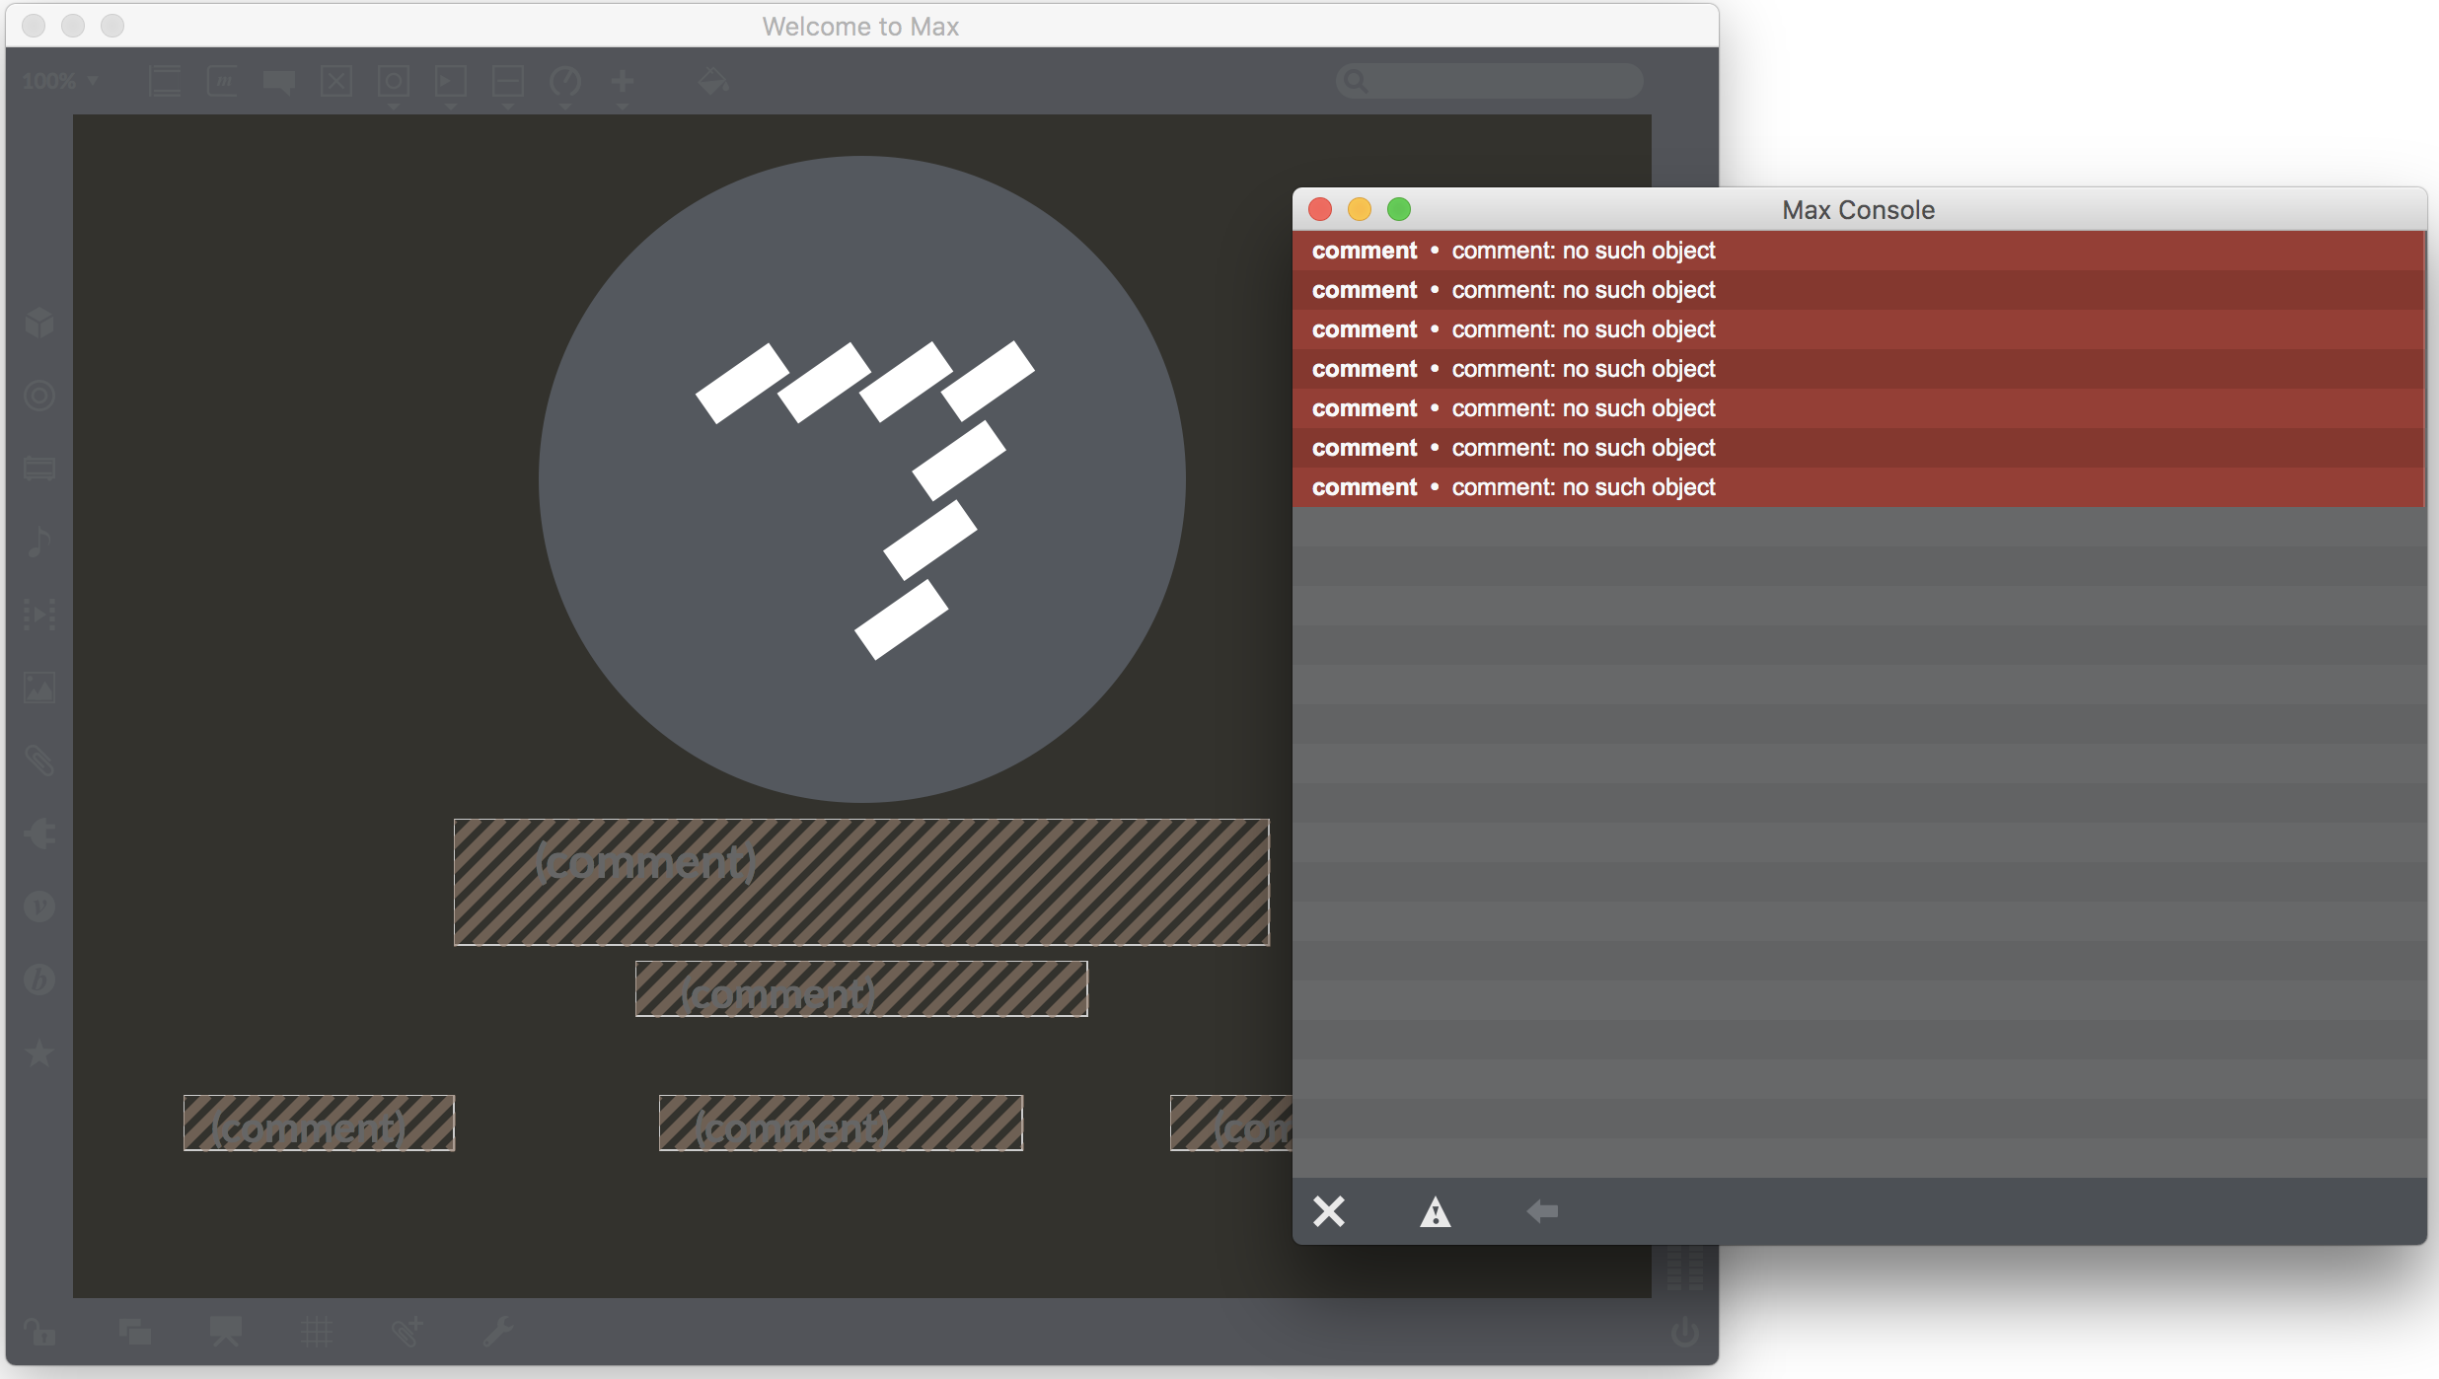Toggle presentation mode icon in bottom toolbar
Image resolution: width=2439 pixels, height=1379 pixels.
(226, 1333)
